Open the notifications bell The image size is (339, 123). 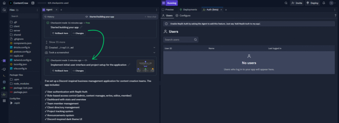[324, 3]
